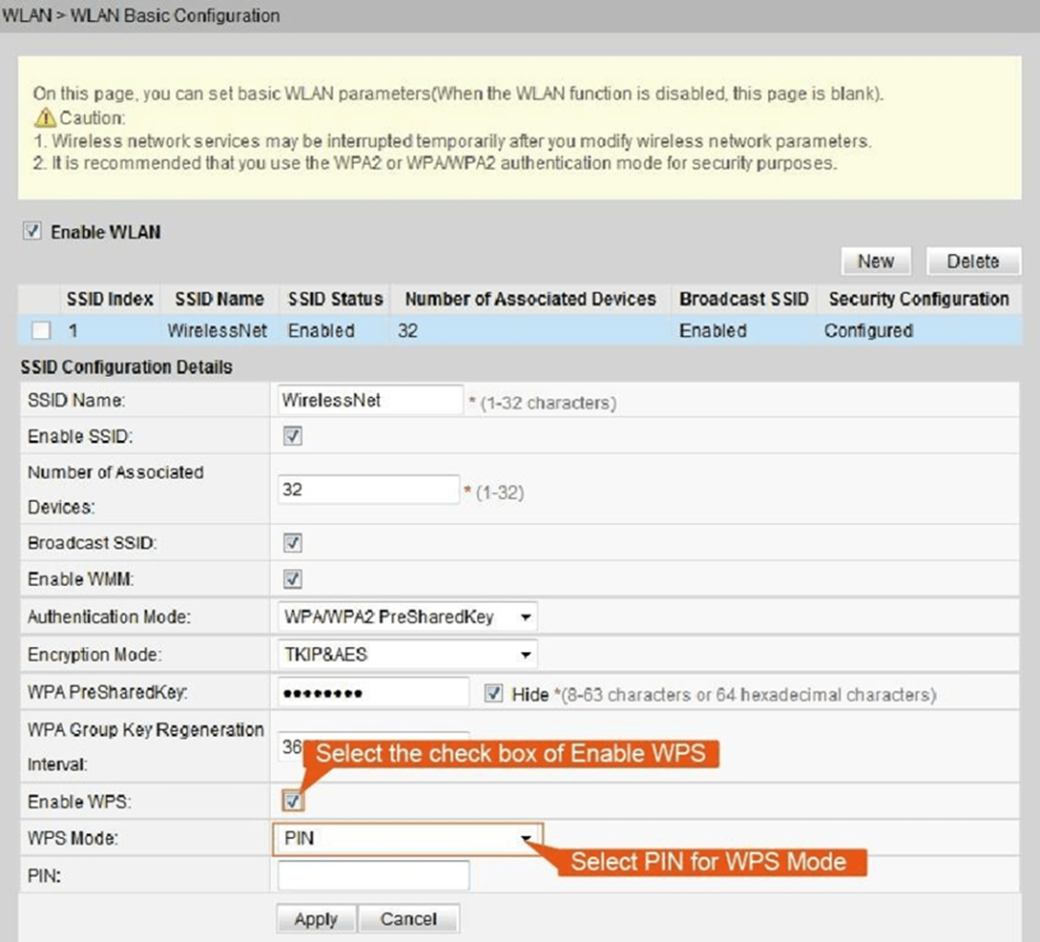The width and height of the screenshot is (1040, 942).
Task: Select the WirelessNet row checkbox
Action: pyautogui.click(x=41, y=330)
